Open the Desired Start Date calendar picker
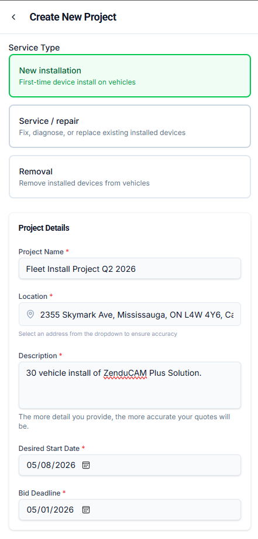Viewport: 258px width, 539px height. pyautogui.click(x=86, y=465)
